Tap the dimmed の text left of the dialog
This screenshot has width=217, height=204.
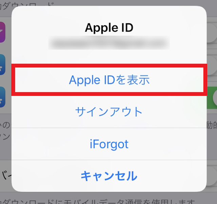pos(5,125)
